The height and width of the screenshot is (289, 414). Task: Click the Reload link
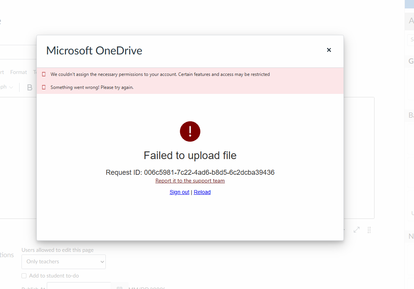202,192
